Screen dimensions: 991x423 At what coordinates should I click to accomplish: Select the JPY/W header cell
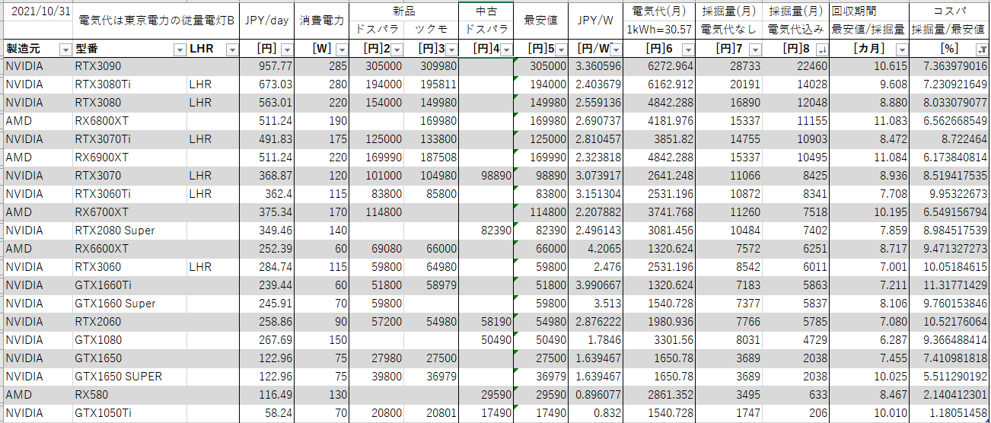tap(596, 21)
